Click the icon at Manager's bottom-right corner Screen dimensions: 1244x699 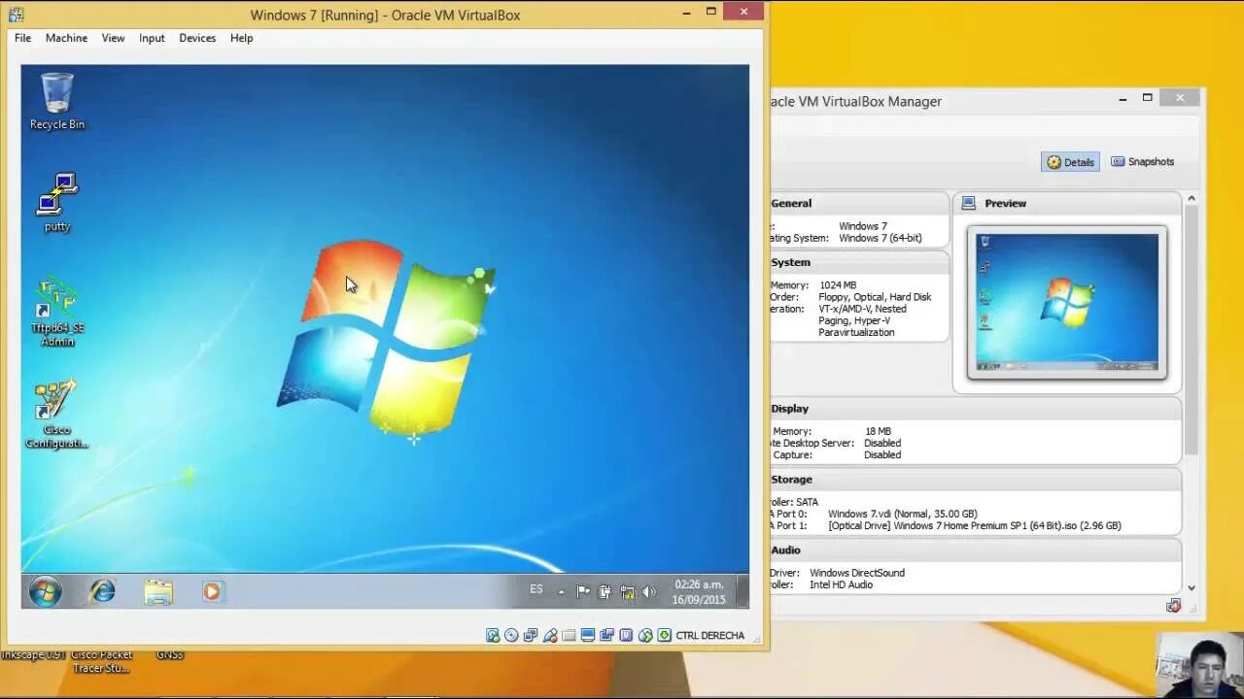click(x=1174, y=606)
